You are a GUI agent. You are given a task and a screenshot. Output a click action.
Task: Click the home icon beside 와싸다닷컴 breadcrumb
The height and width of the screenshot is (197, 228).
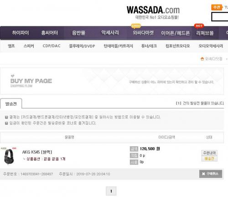(202, 59)
